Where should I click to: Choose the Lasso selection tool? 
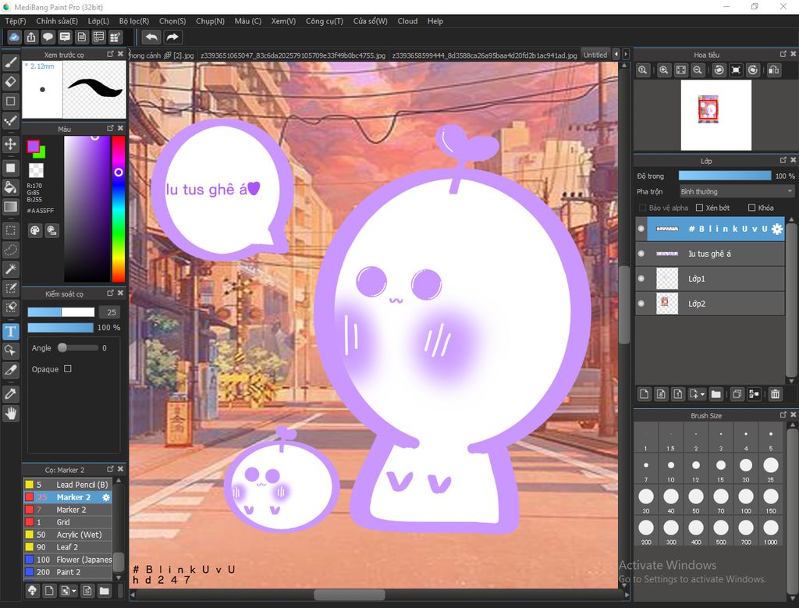pyautogui.click(x=11, y=250)
